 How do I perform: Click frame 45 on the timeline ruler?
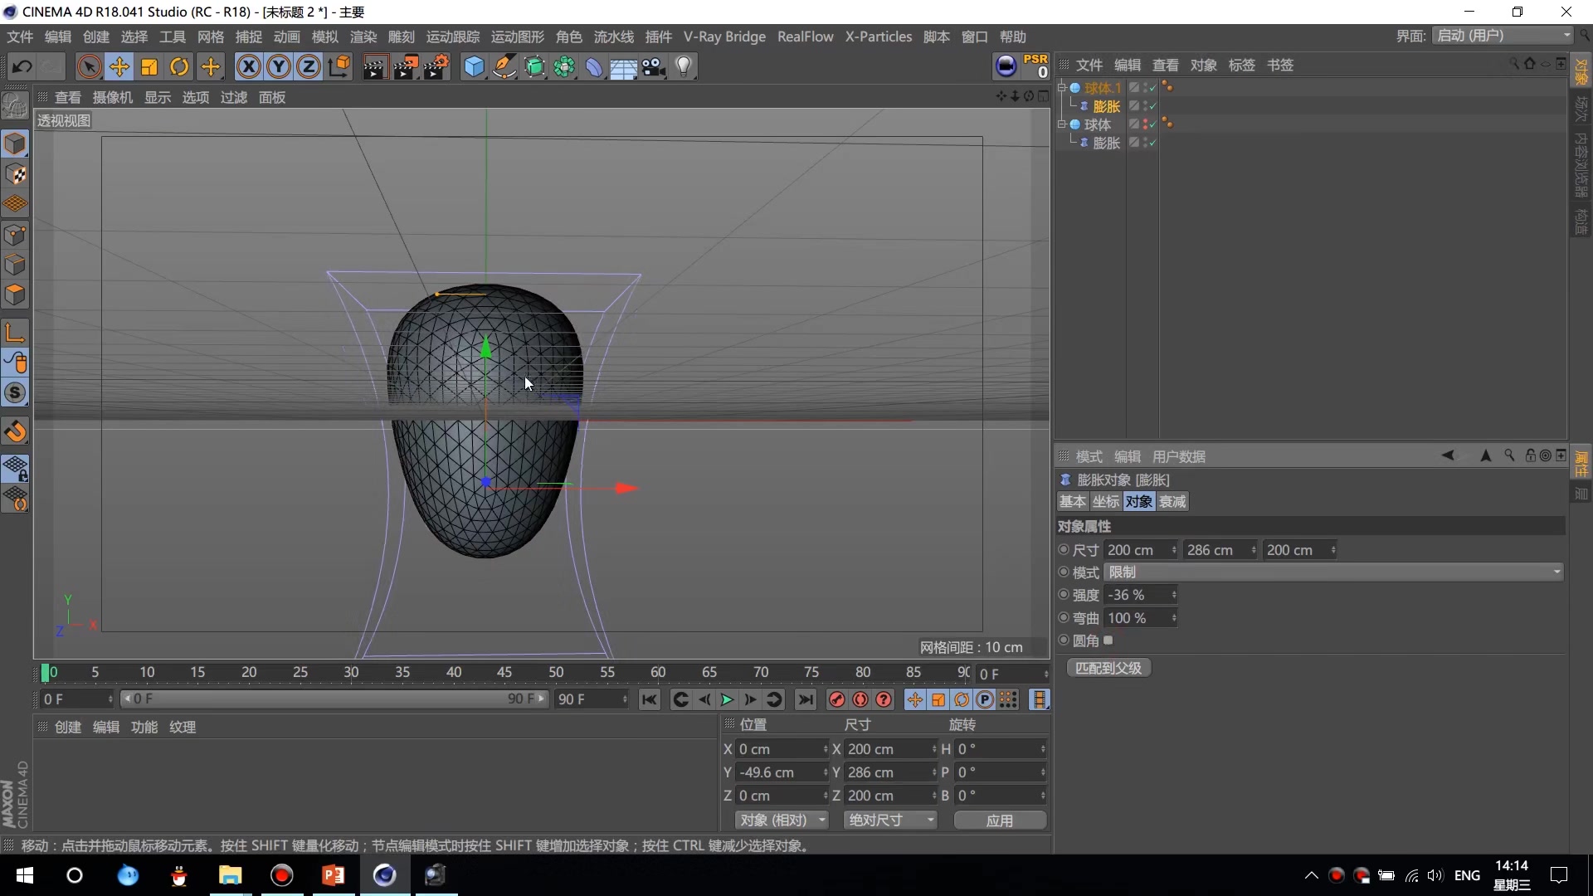(x=504, y=672)
